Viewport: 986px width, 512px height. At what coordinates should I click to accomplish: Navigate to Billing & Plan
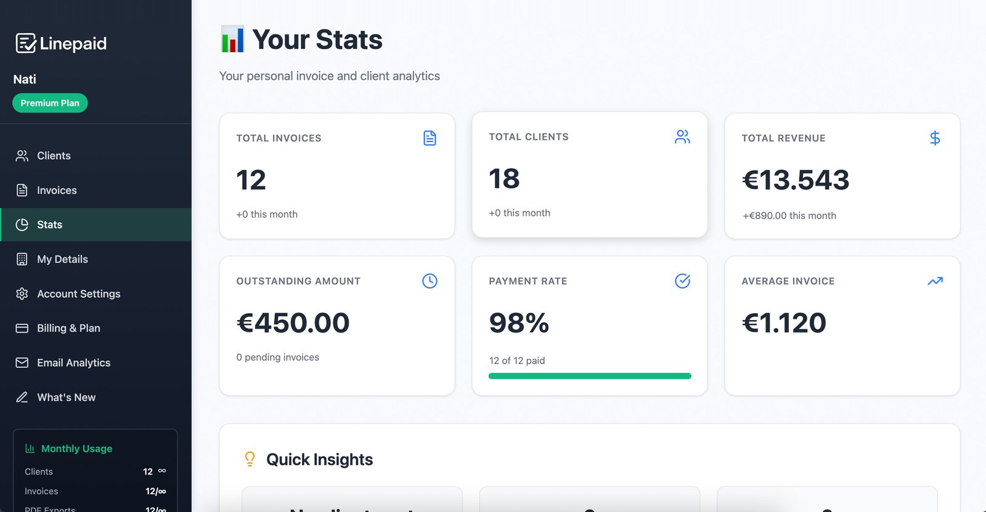tap(68, 328)
